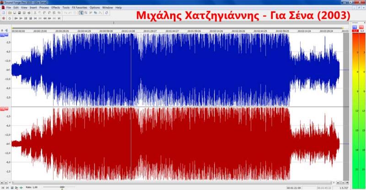This screenshot has width=366, height=190.
Task: Click the zoom in button at bottom right
Action: point(338,183)
